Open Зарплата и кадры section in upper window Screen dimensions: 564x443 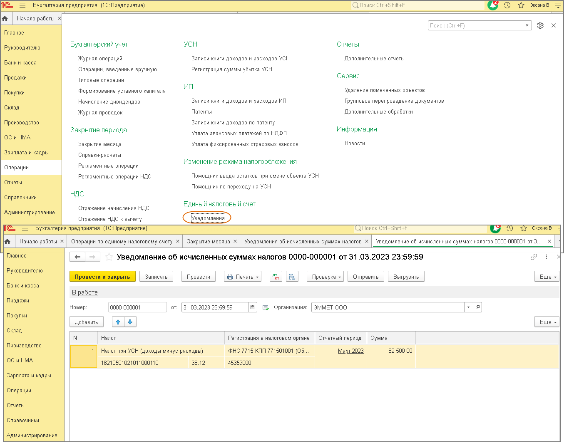pyautogui.click(x=26, y=152)
